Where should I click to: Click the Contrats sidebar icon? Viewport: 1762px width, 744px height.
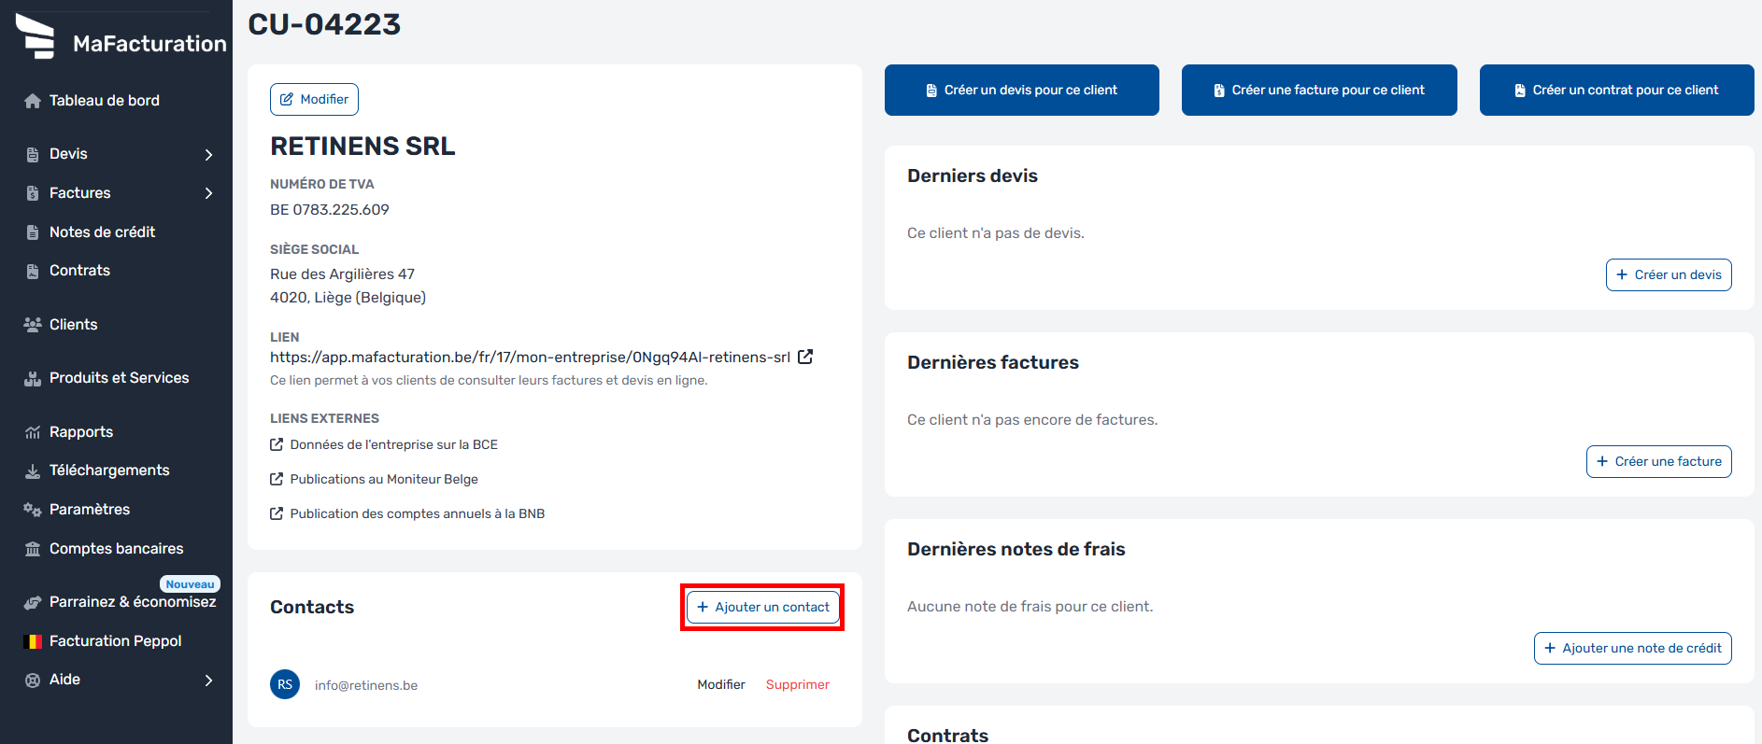[x=33, y=271]
